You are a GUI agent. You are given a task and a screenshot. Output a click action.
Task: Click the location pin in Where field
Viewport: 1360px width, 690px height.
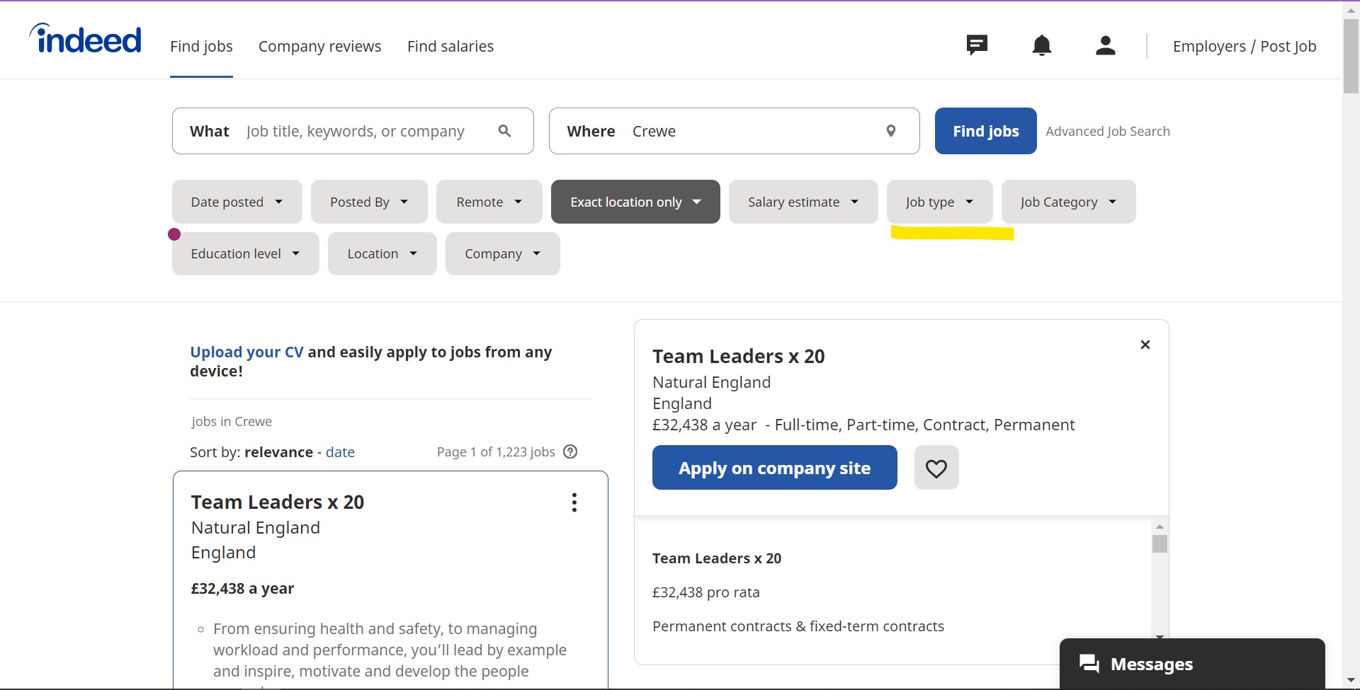pyautogui.click(x=890, y=131)
